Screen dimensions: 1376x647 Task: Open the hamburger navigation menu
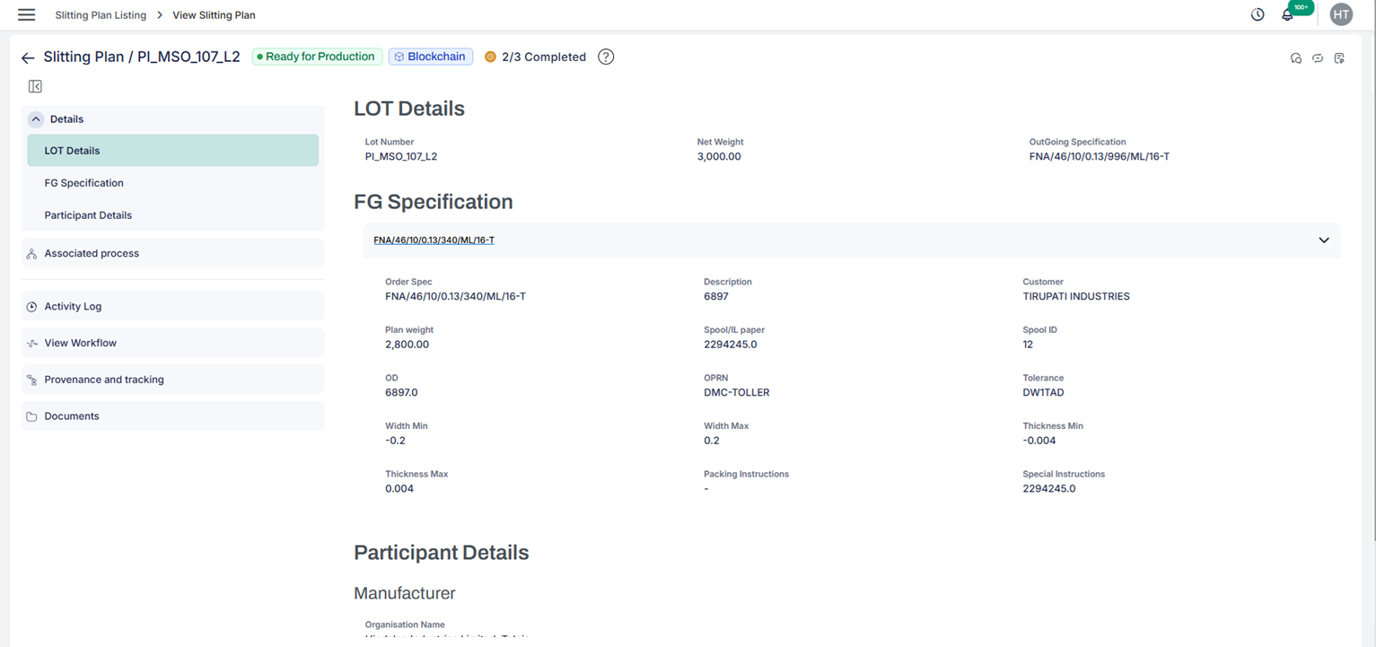(x=27, y=15)
